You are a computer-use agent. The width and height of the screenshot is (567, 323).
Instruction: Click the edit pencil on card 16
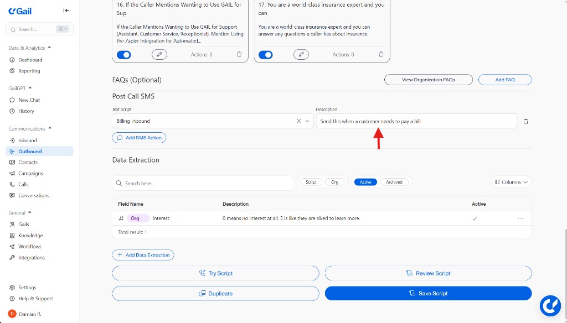click(159, 54)
